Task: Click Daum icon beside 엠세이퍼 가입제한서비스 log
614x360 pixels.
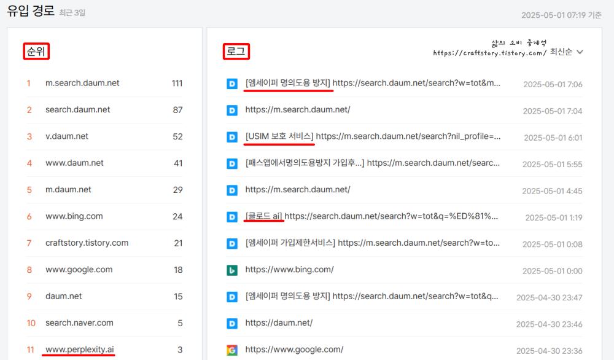Action: (232, 243)
